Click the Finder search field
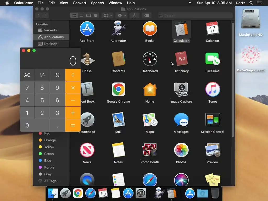Image resolution: width=268 pixels, height=201 pixels. click(x=195, y=15)
